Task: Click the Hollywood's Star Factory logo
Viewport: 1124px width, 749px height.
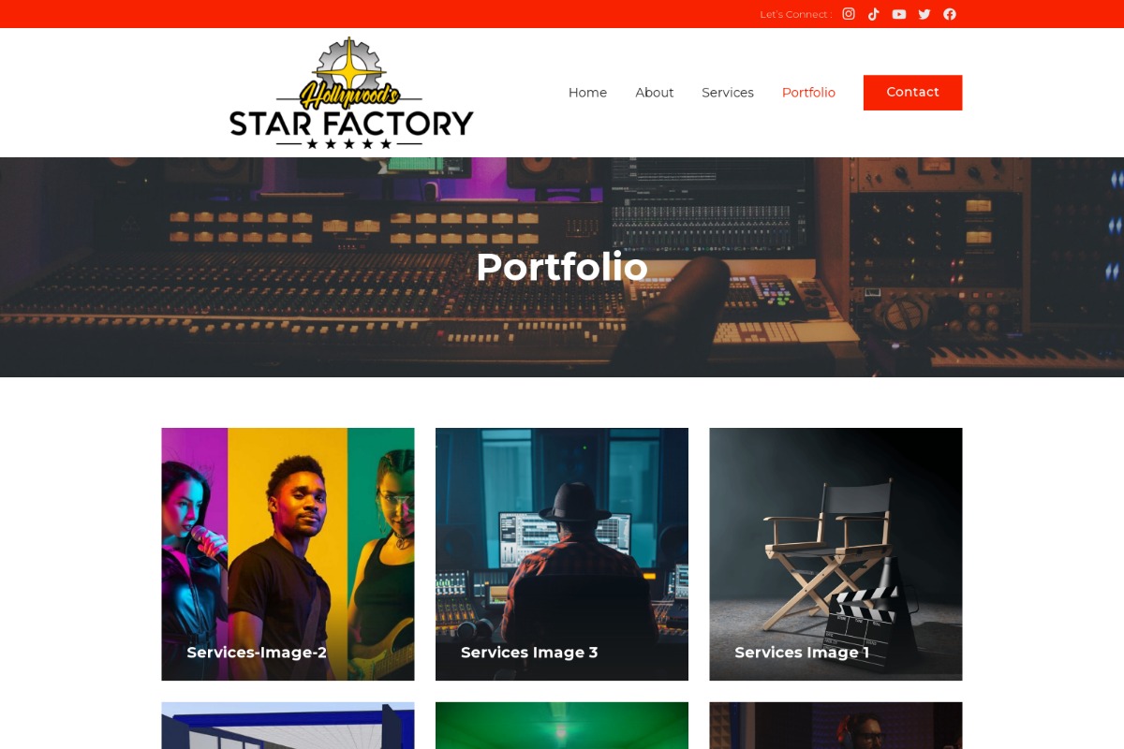Action: 351,93
